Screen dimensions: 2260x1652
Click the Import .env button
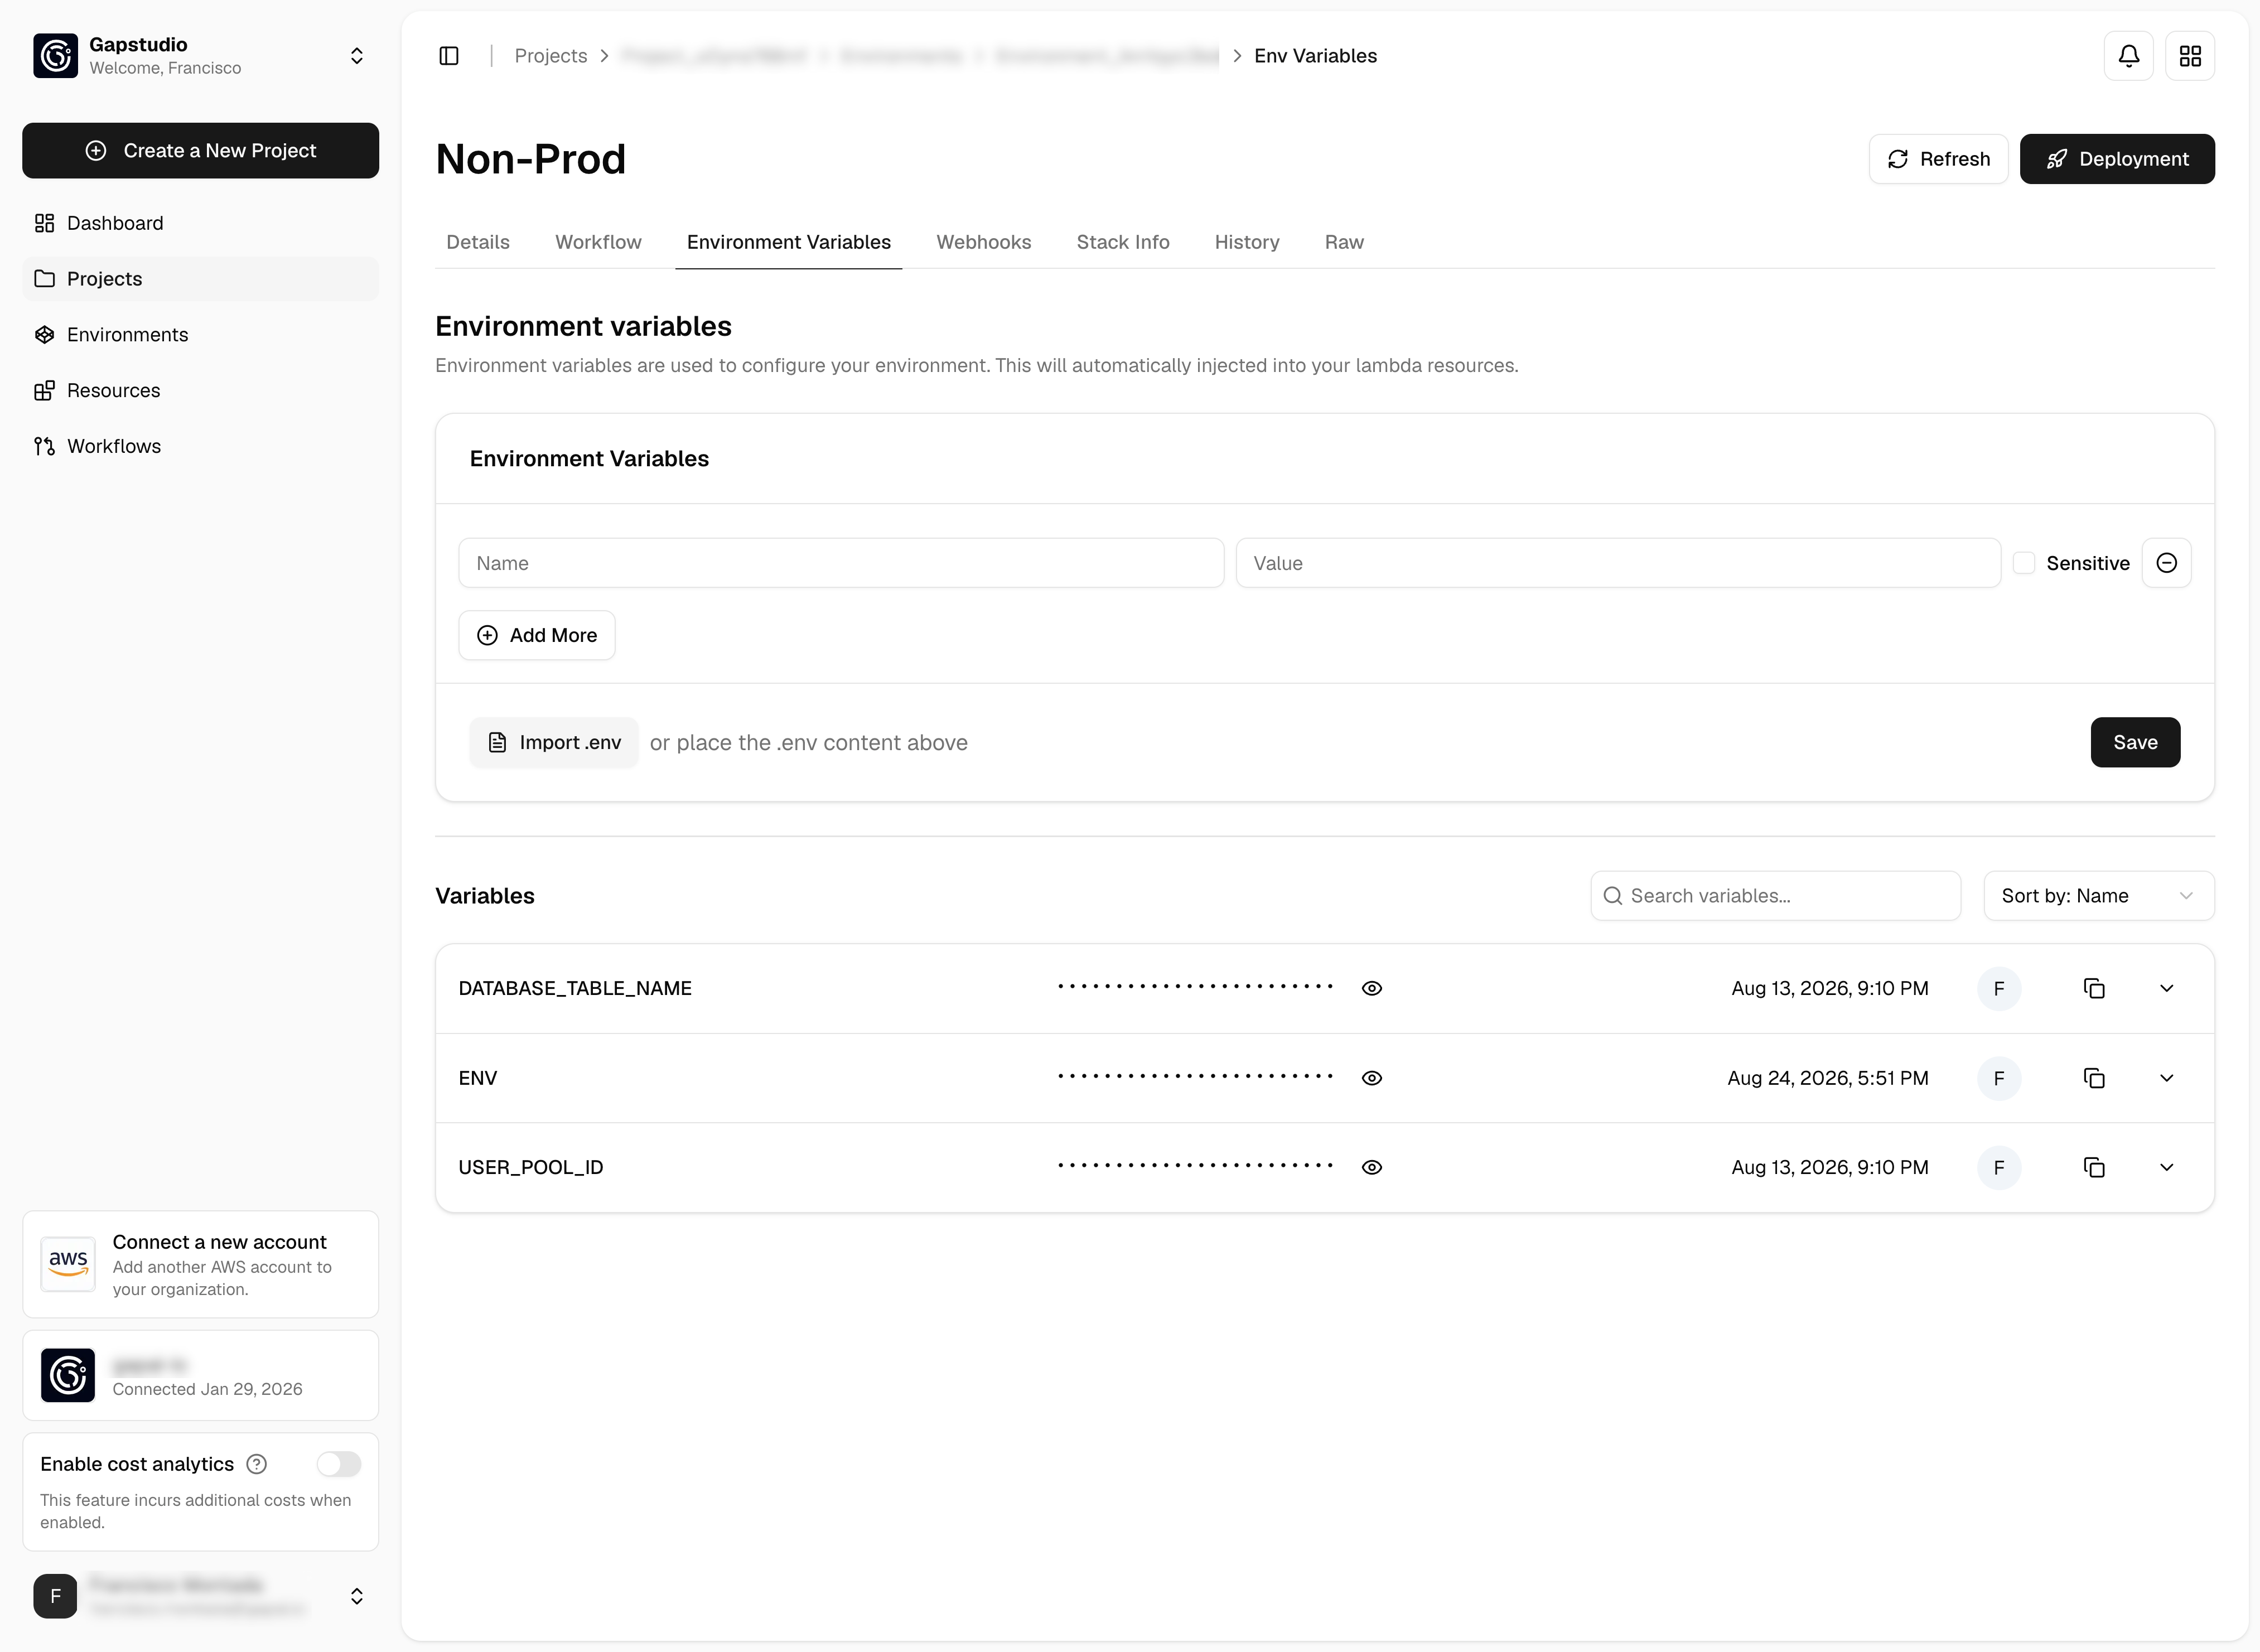tap(554, 742)
